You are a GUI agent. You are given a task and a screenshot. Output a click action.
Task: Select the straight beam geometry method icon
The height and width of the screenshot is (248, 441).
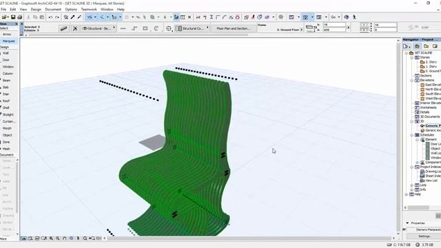123,28
